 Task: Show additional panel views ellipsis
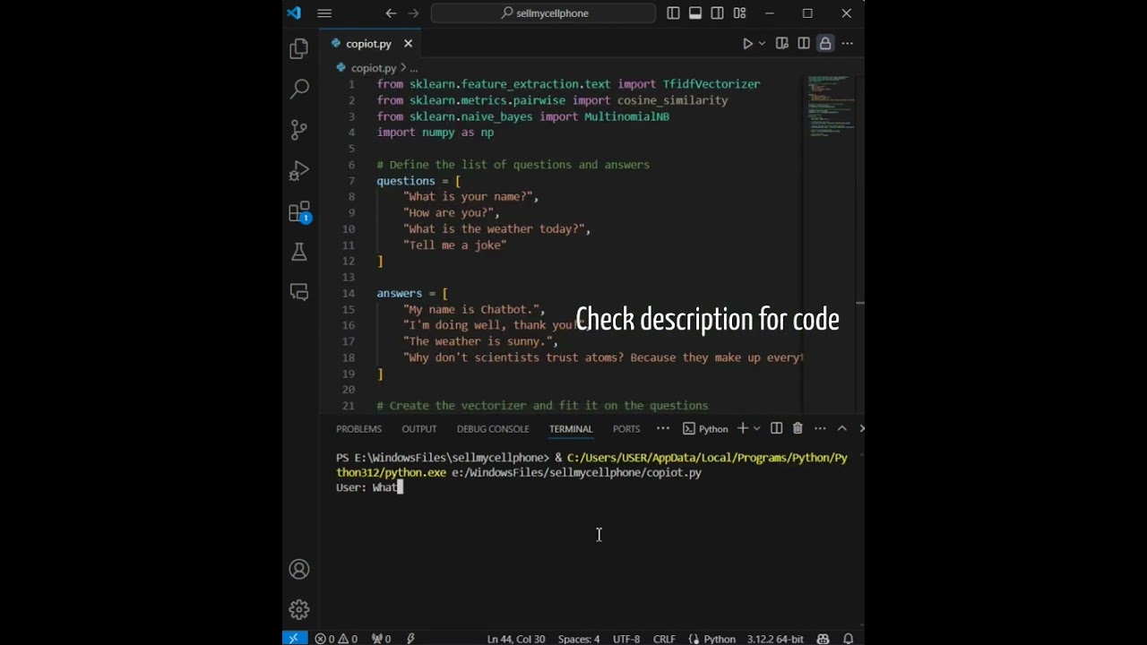[663, 429]
